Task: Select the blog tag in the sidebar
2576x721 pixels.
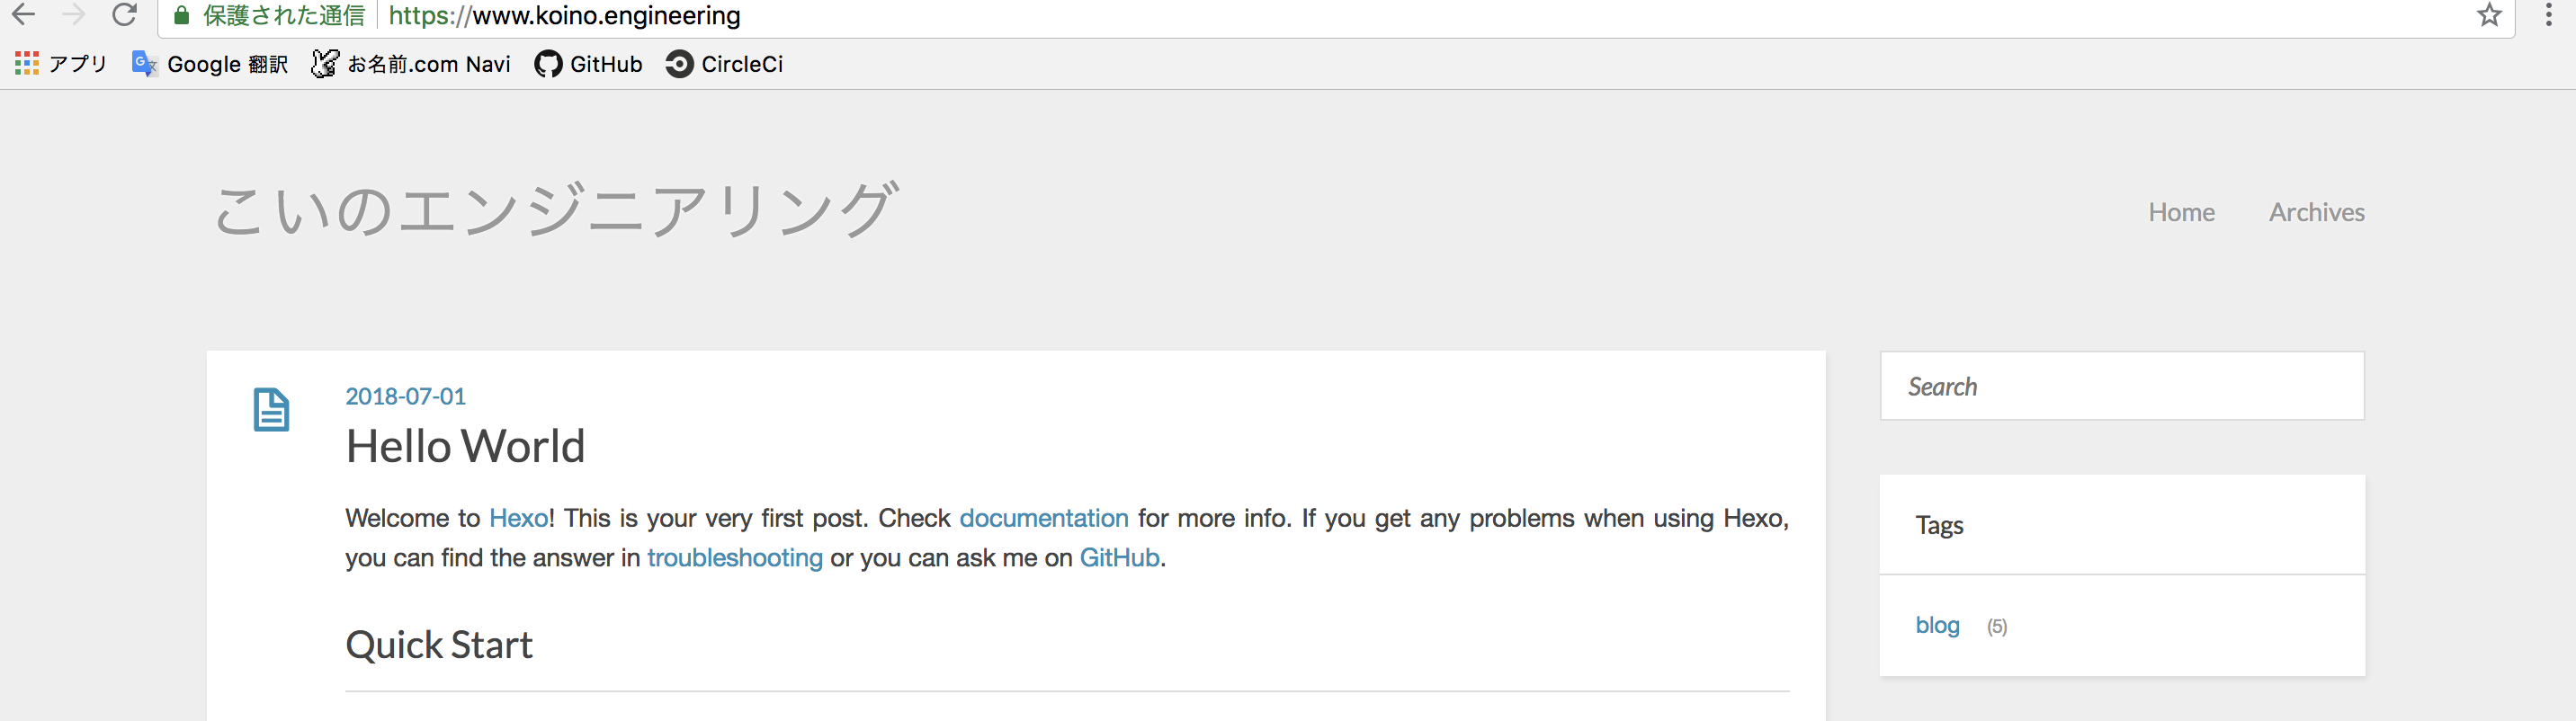Action: [x=1937, y=625]
